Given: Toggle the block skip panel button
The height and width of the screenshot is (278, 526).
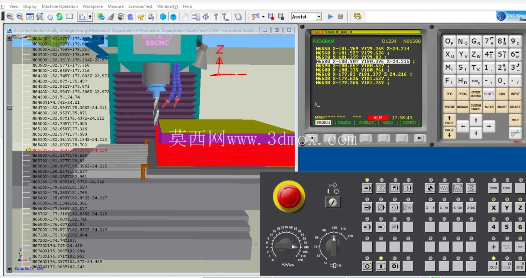Looking at the screenshot, I should coord(381,207).
